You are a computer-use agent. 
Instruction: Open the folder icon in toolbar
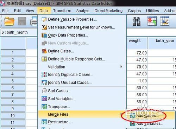coord(9,21)
